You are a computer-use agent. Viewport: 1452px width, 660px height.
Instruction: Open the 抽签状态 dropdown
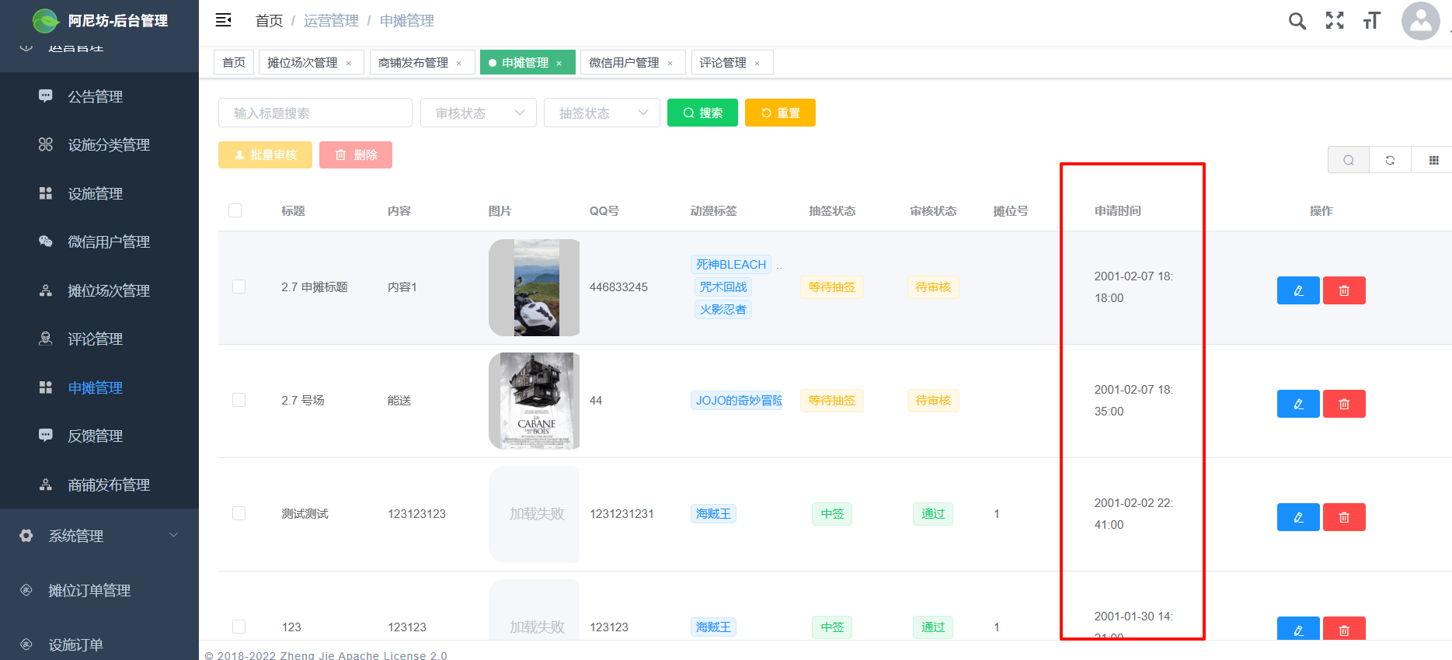pyautogui.click(x=601, y=113)
